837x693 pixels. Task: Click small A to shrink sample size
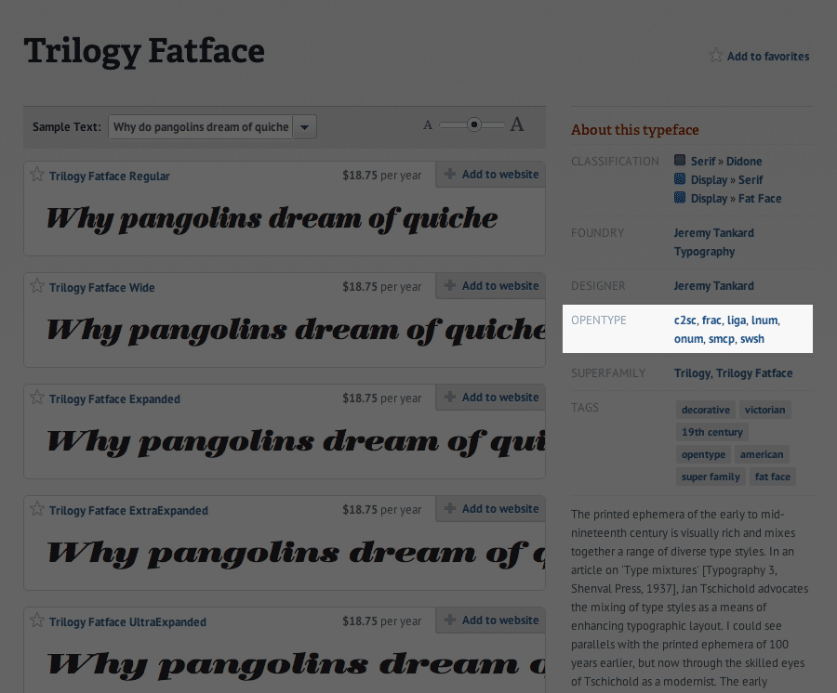point(428,125)
